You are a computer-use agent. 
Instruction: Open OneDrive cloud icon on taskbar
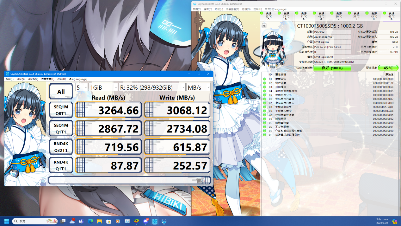(x=72, y=221)
